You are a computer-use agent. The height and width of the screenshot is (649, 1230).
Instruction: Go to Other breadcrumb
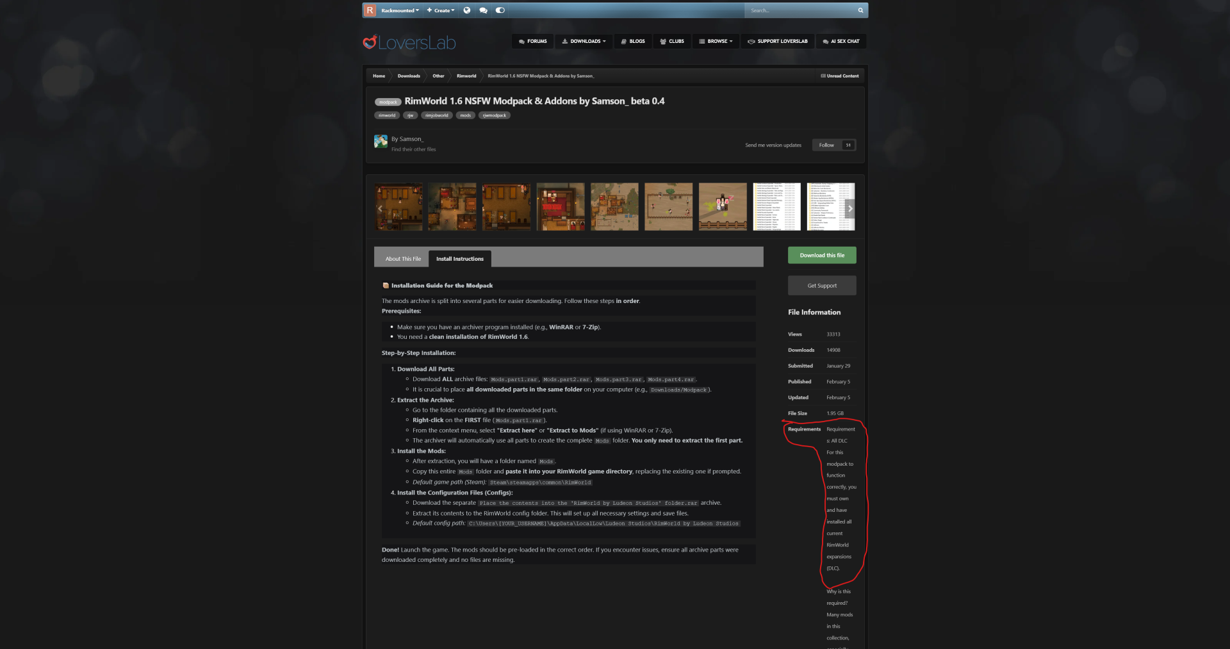click(x=438, y=76)
